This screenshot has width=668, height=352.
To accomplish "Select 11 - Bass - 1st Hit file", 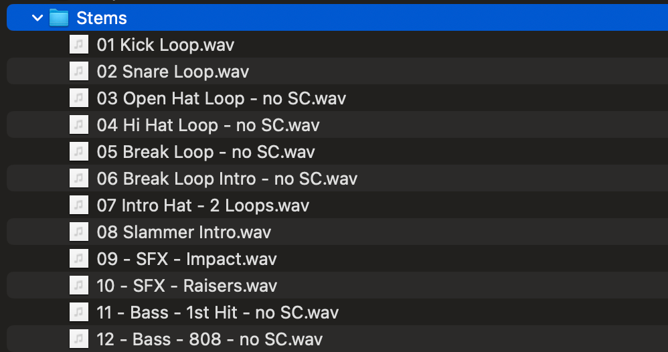I will [218, 313].
